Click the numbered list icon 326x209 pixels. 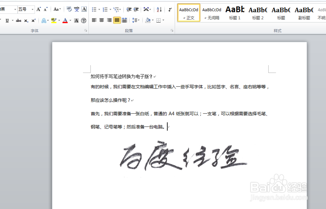point(105,9)
